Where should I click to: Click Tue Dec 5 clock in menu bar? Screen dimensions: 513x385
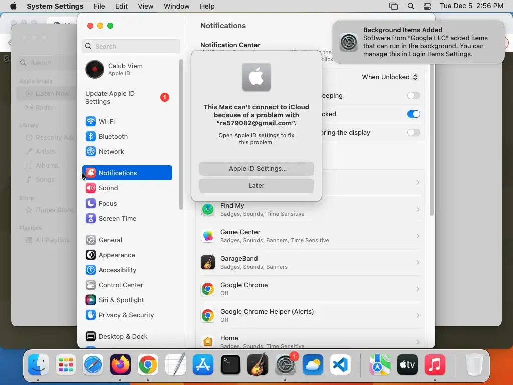pos(471,6)
